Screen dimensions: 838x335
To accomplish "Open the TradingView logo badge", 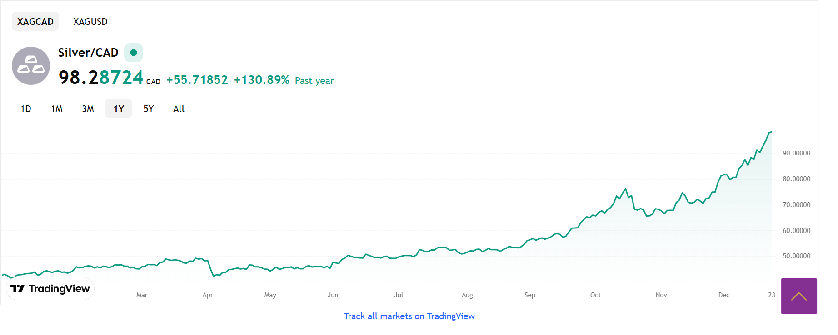I will coord(50,289).
